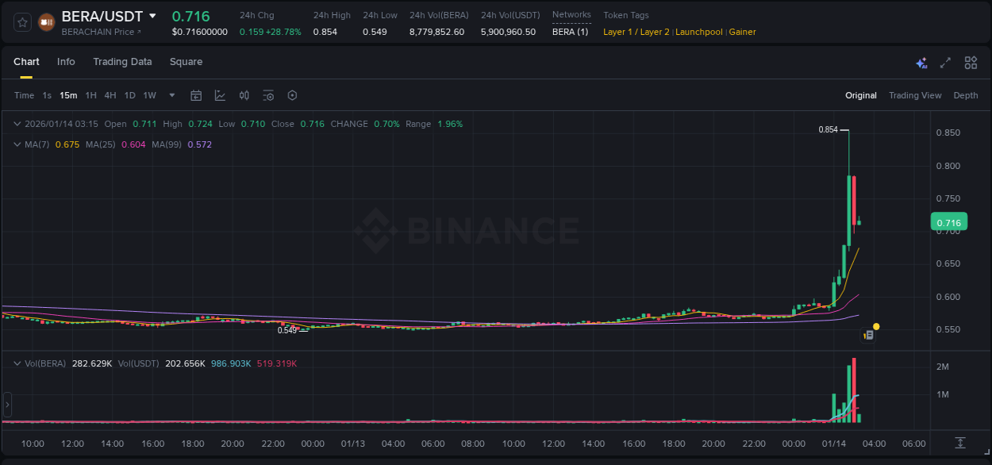The width and height of the screenshot is (992, 465).
Task: Switch chart to Trading View mode
Action: point(915,95)
